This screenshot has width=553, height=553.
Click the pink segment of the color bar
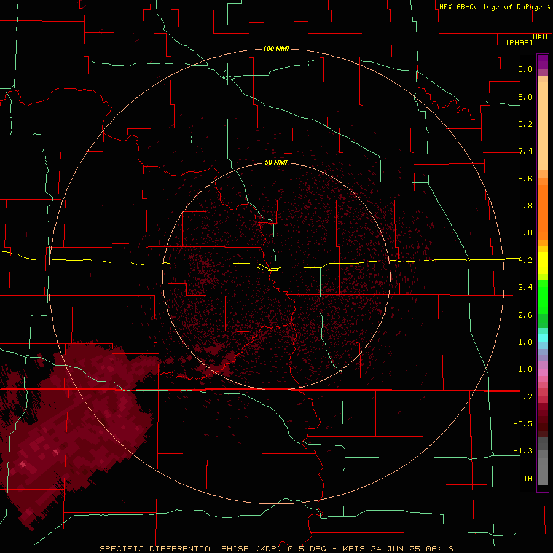tap(543, 372)
